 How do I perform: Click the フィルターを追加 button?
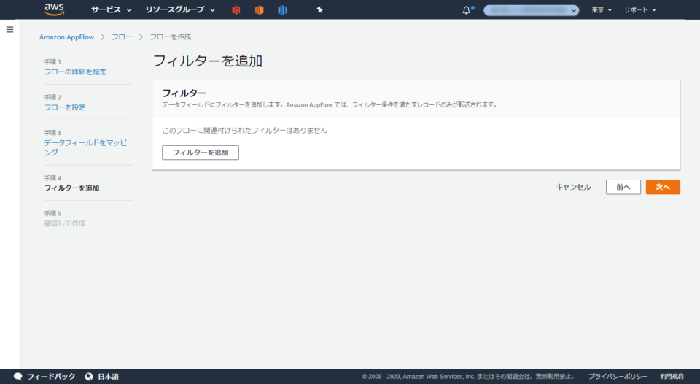pos(201,153)
